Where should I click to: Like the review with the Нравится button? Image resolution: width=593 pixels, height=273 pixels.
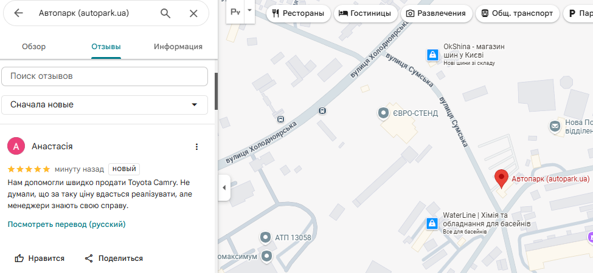[x=40, y=258]
